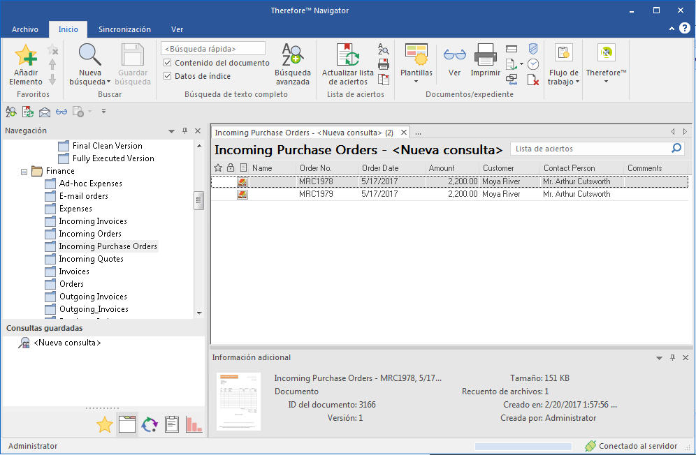
Task: Click the Imprimir printer icon
Action: coord(485,55)
